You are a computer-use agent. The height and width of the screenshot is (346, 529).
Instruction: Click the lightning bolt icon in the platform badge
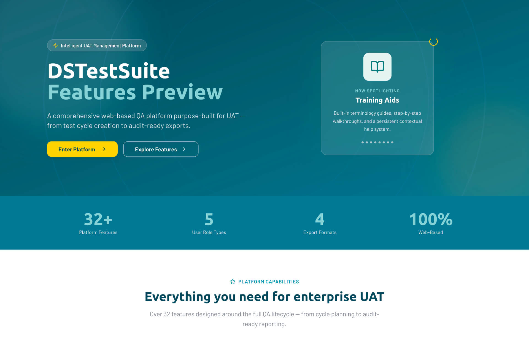[x=56, y=45]
